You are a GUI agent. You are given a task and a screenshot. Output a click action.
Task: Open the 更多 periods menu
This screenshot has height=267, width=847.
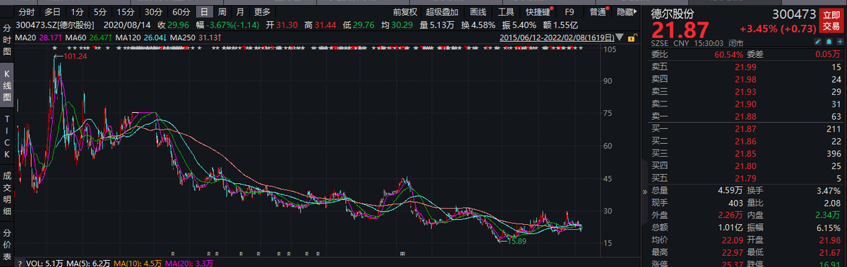coord(262,11)
